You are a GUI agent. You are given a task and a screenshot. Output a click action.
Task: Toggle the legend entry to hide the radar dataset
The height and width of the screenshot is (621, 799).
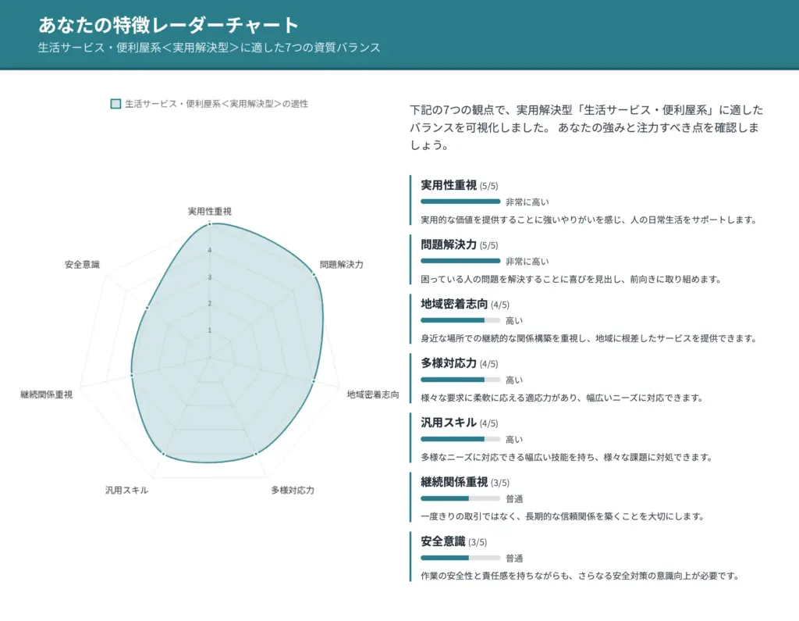[214, 102]
